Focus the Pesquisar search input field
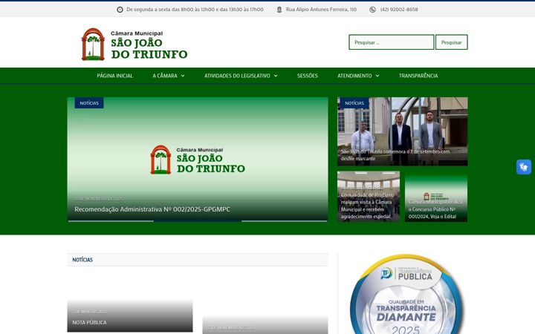The height and width of the screenshot is (334, 535). [392, 42]
